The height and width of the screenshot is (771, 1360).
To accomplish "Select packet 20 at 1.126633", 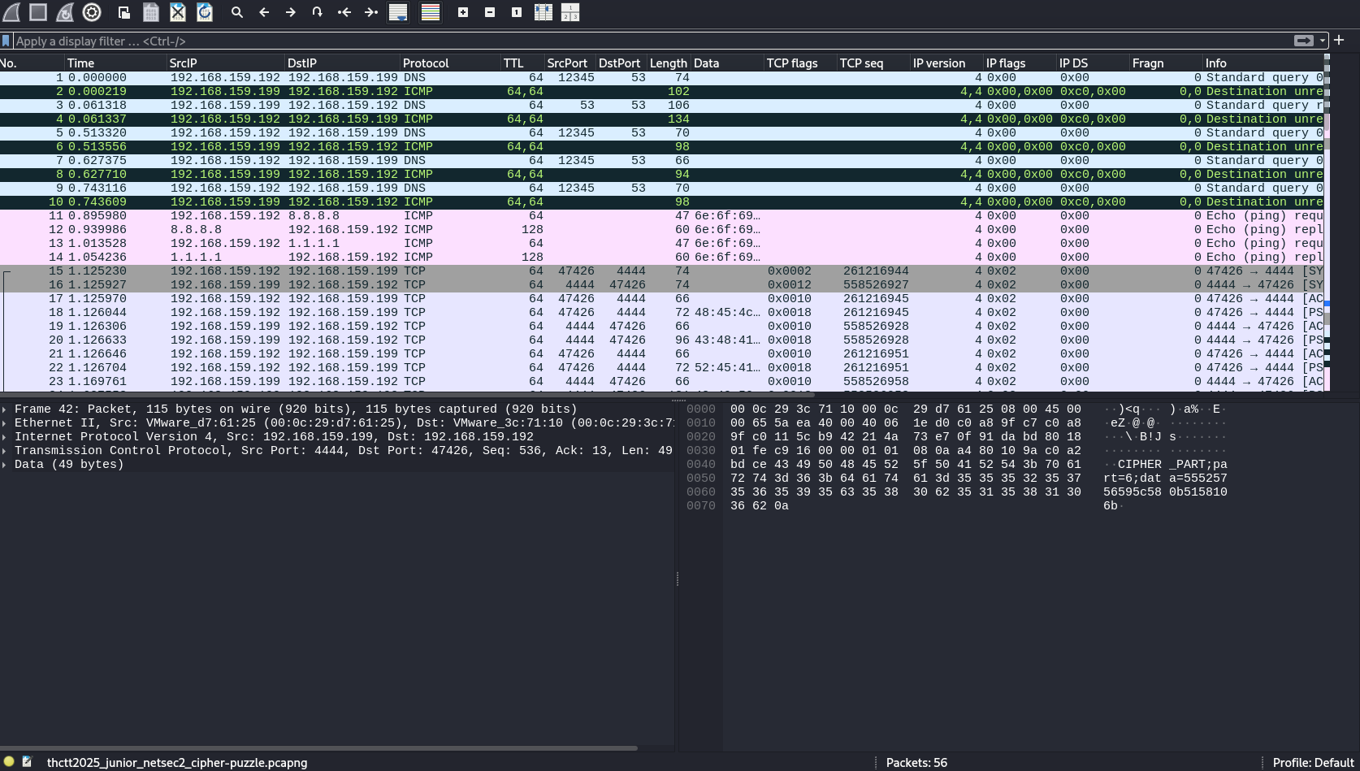I will click(661, 340).
